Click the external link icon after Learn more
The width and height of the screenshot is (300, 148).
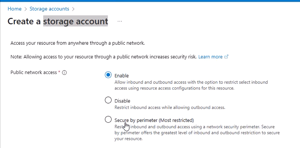[x=226, y=57]
